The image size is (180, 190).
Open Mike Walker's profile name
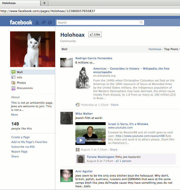84,114
